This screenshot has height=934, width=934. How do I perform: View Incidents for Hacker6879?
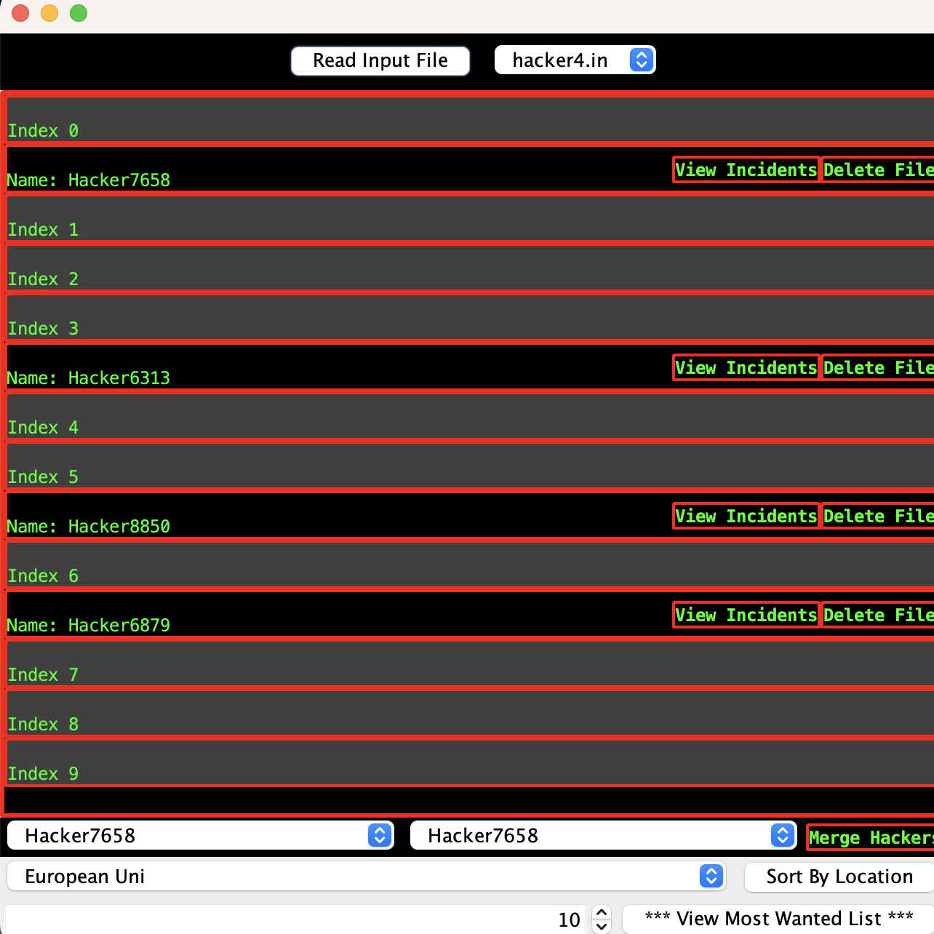tap(746, 615)
